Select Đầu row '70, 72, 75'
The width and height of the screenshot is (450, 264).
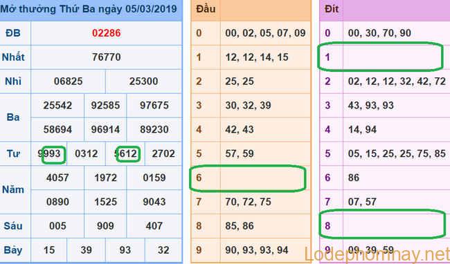coord(249,202)
